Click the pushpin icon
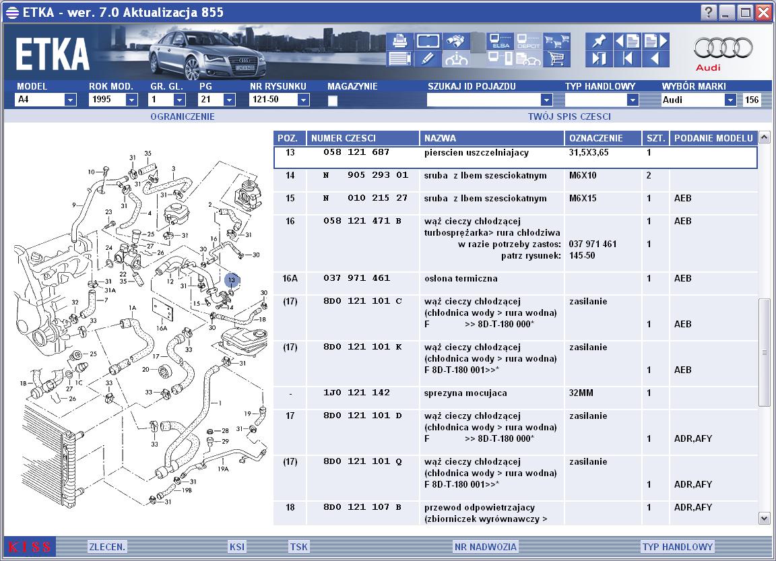Screen dimensions: 776x561 [x=599, y=41]
